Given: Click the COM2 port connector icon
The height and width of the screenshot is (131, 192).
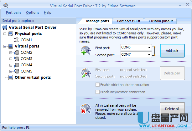Looking at the screenshot, I should pyautogui.click(x=17, y=53).
